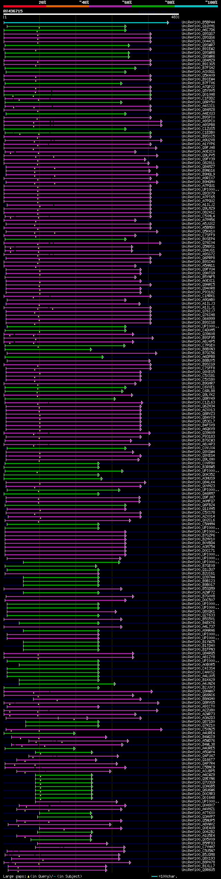Image resolution: width=221 pixels, height=879 pixels.
Task: Select hit label UniRef100_Q84LK4
Action: 198,482
